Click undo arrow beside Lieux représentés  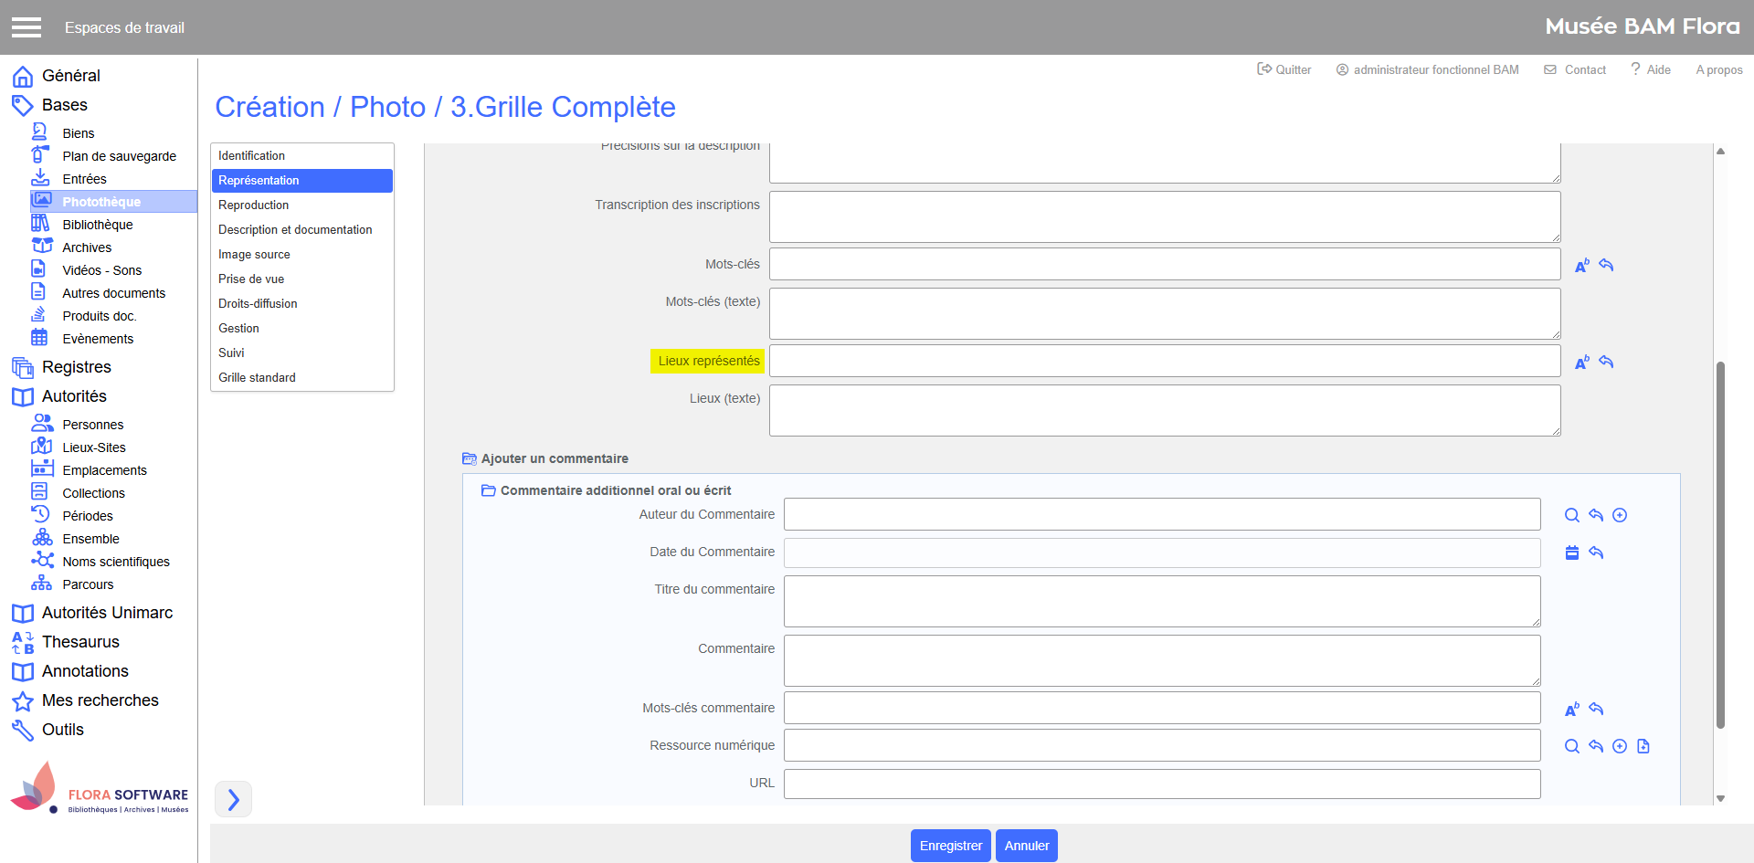[x=1606, y=363]
